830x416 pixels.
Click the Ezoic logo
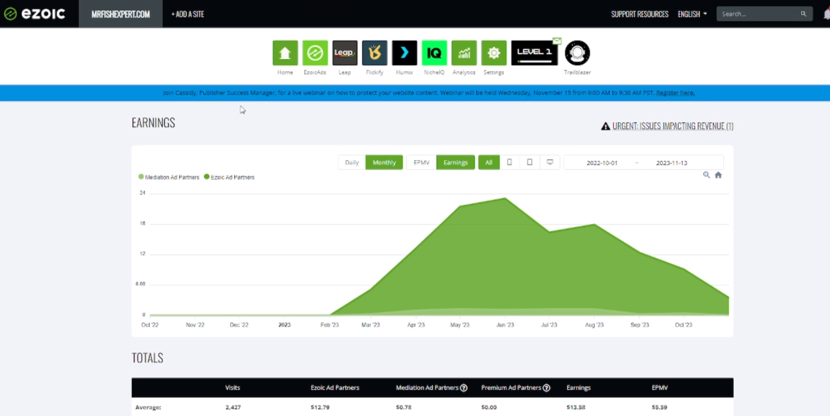pyautogui.click(x=35, y=14)
